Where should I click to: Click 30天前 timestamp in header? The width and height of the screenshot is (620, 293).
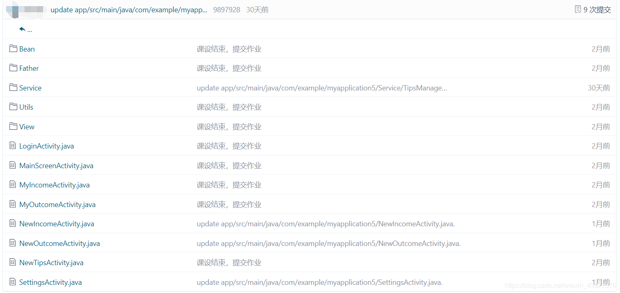point(257,10)
